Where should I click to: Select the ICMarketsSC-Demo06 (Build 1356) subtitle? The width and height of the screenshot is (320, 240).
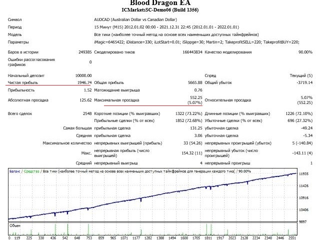(x=160, y=10)
